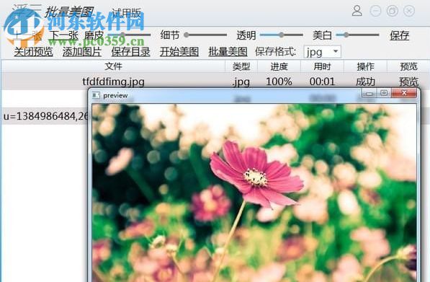Click the flower preview image
This screenshot has height=282, width=430.
click(254, 193)
